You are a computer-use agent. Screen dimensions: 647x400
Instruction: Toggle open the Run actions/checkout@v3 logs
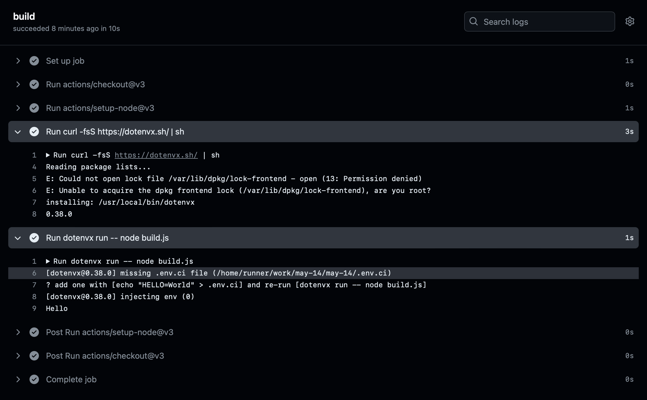tap(18, 84)
